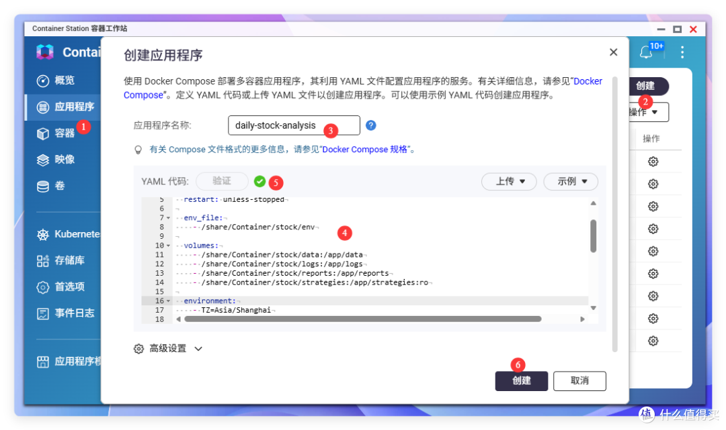This screenshot has width=726, height=430.
Task: Click the ninth row settings gear
Action: (653, 341)
